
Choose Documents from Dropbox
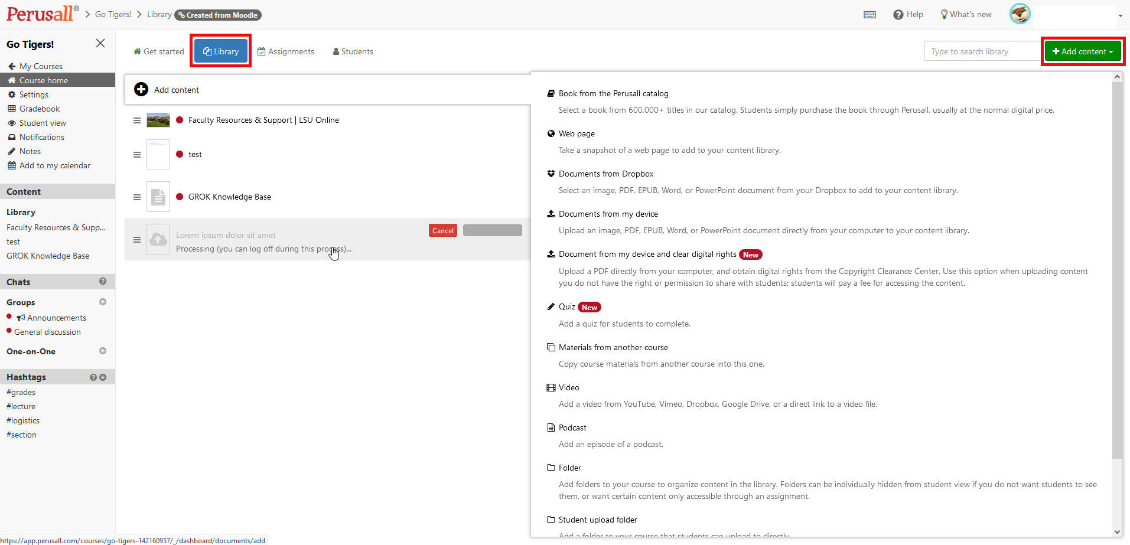[x=606, y=174]
